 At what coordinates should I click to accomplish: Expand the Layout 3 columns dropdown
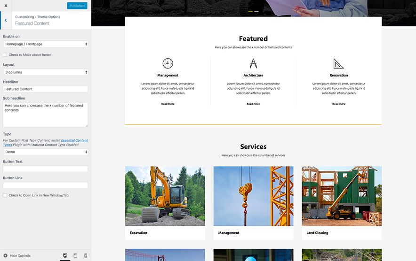[x=45, y=72]
